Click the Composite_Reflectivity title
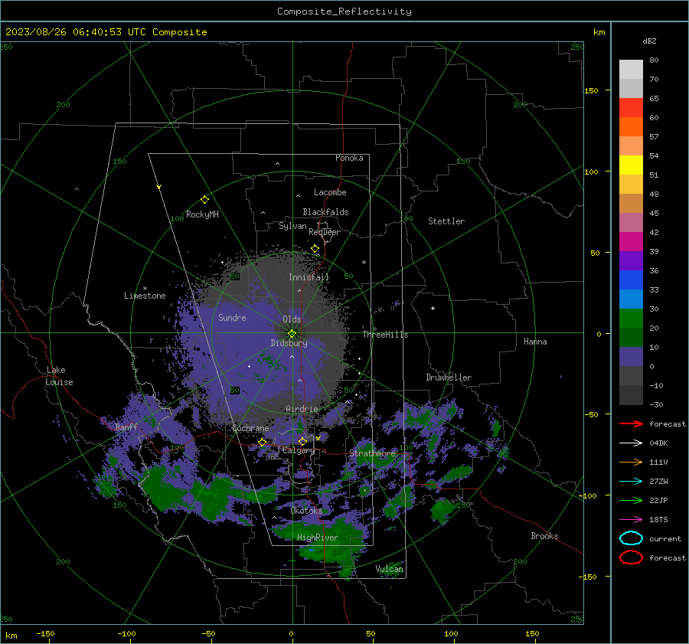The height and width of the screenshot is (644, 689). click(x=344, y=11)
